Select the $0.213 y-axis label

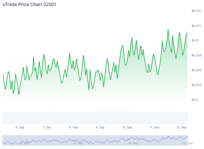click(196, 26)
